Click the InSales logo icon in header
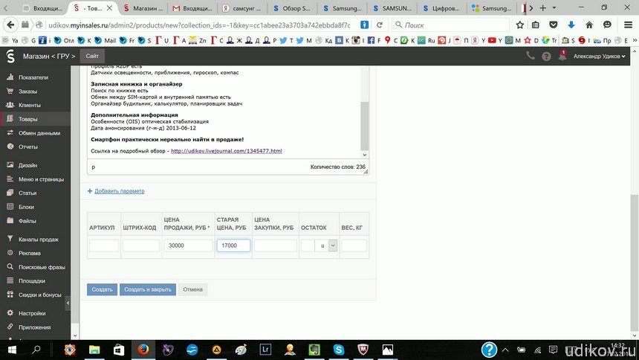 [10, 56]
